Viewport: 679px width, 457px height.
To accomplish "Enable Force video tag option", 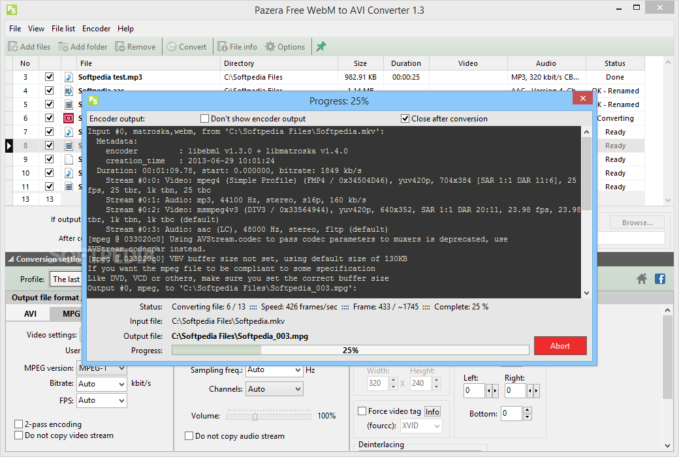I will click(362, 411).
